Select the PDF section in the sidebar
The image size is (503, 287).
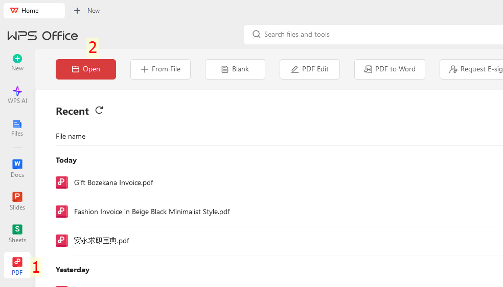coord(17,265)
